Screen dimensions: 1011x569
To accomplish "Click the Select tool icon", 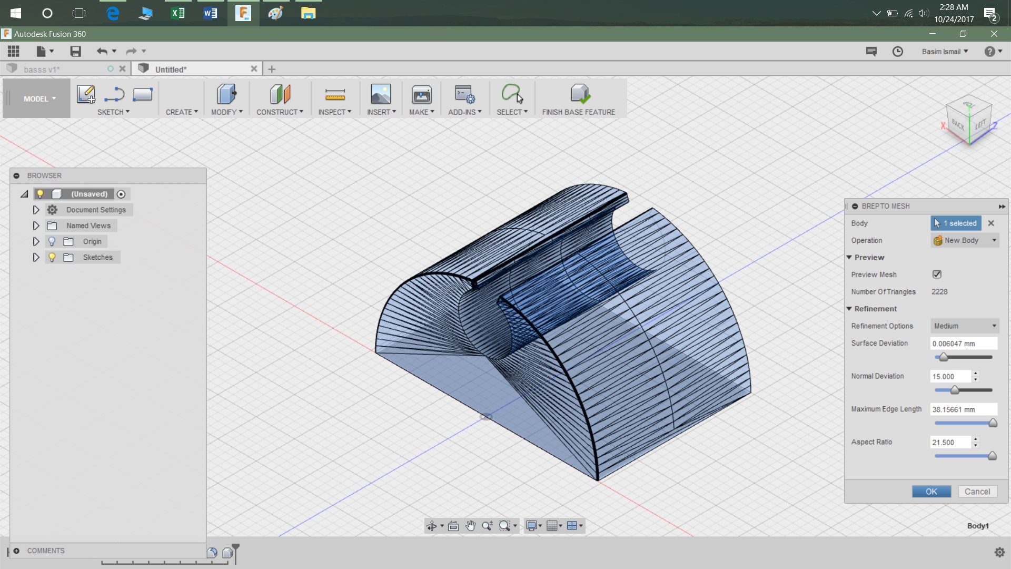I will coord(512,94).
